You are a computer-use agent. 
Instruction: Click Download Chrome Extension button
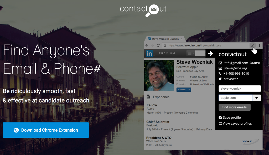pyautogui.click(x=46, y=130)
